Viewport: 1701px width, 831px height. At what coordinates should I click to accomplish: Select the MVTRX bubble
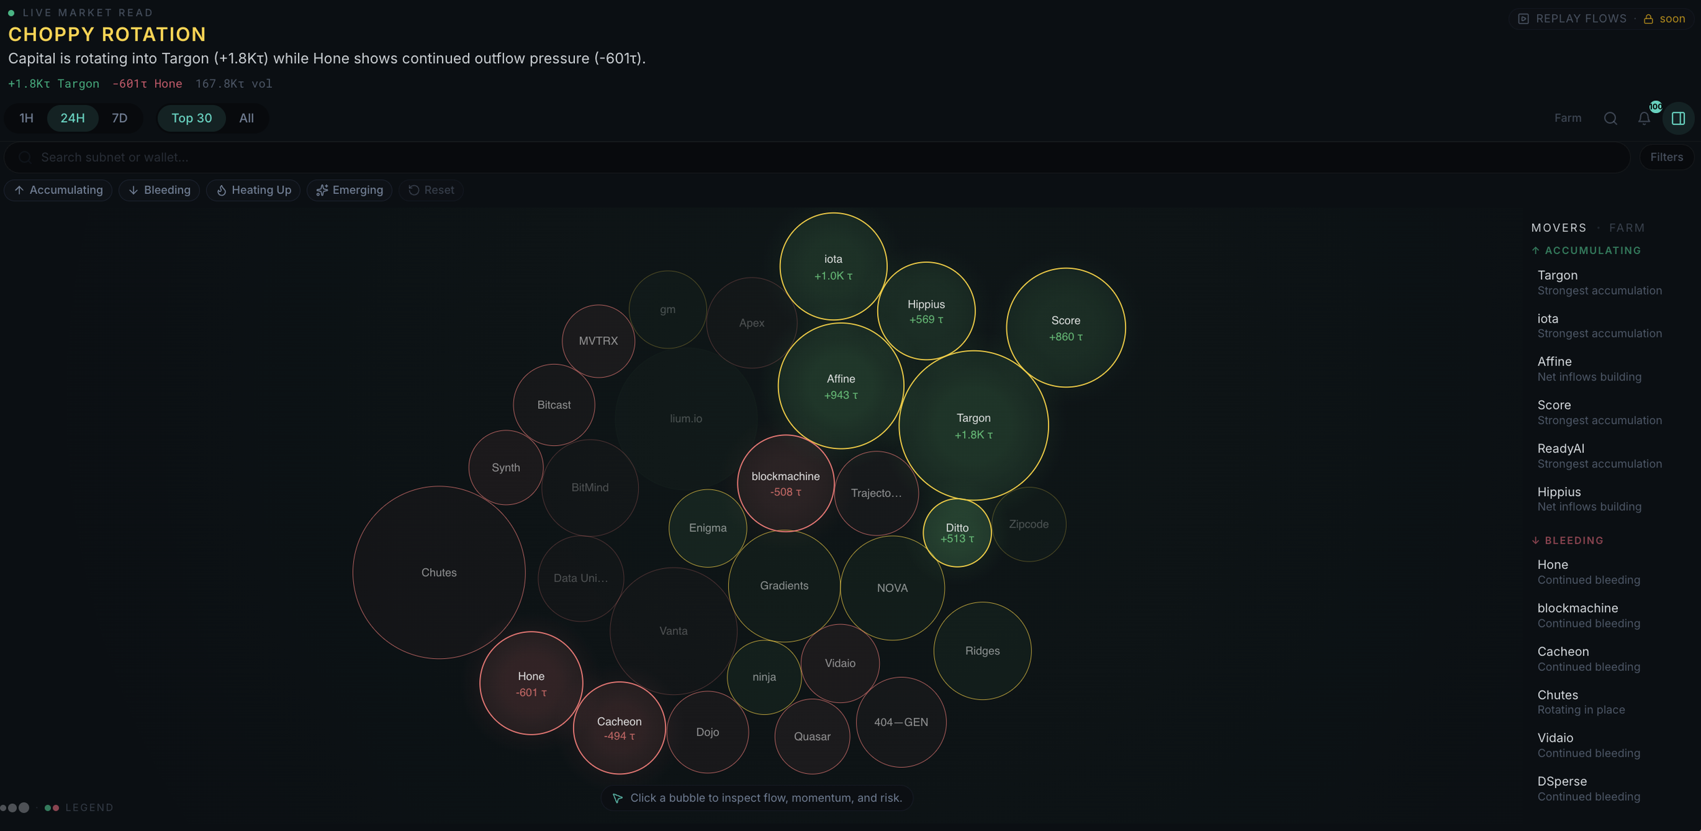click(x=598, y=341)
